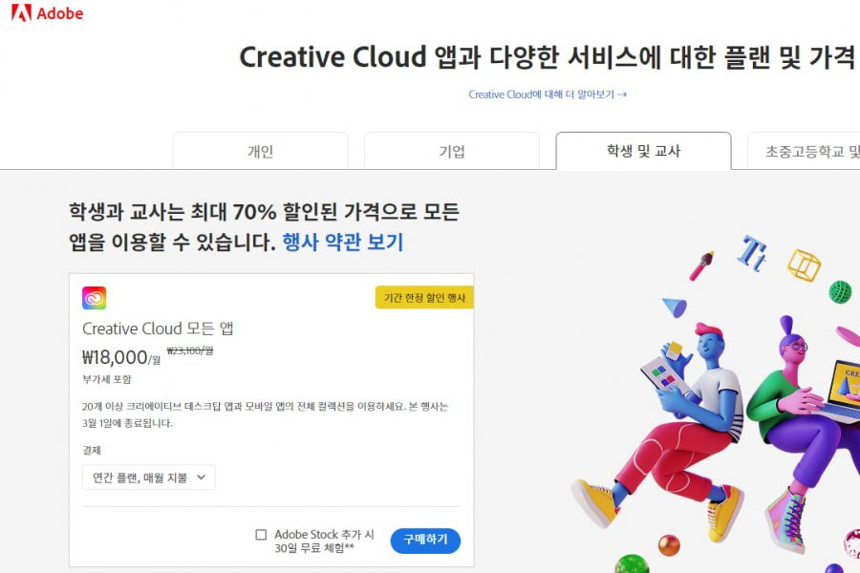Viewport: 860px width, 573px height.
Task: Switch to the 개인 tab
Action: 260,151
